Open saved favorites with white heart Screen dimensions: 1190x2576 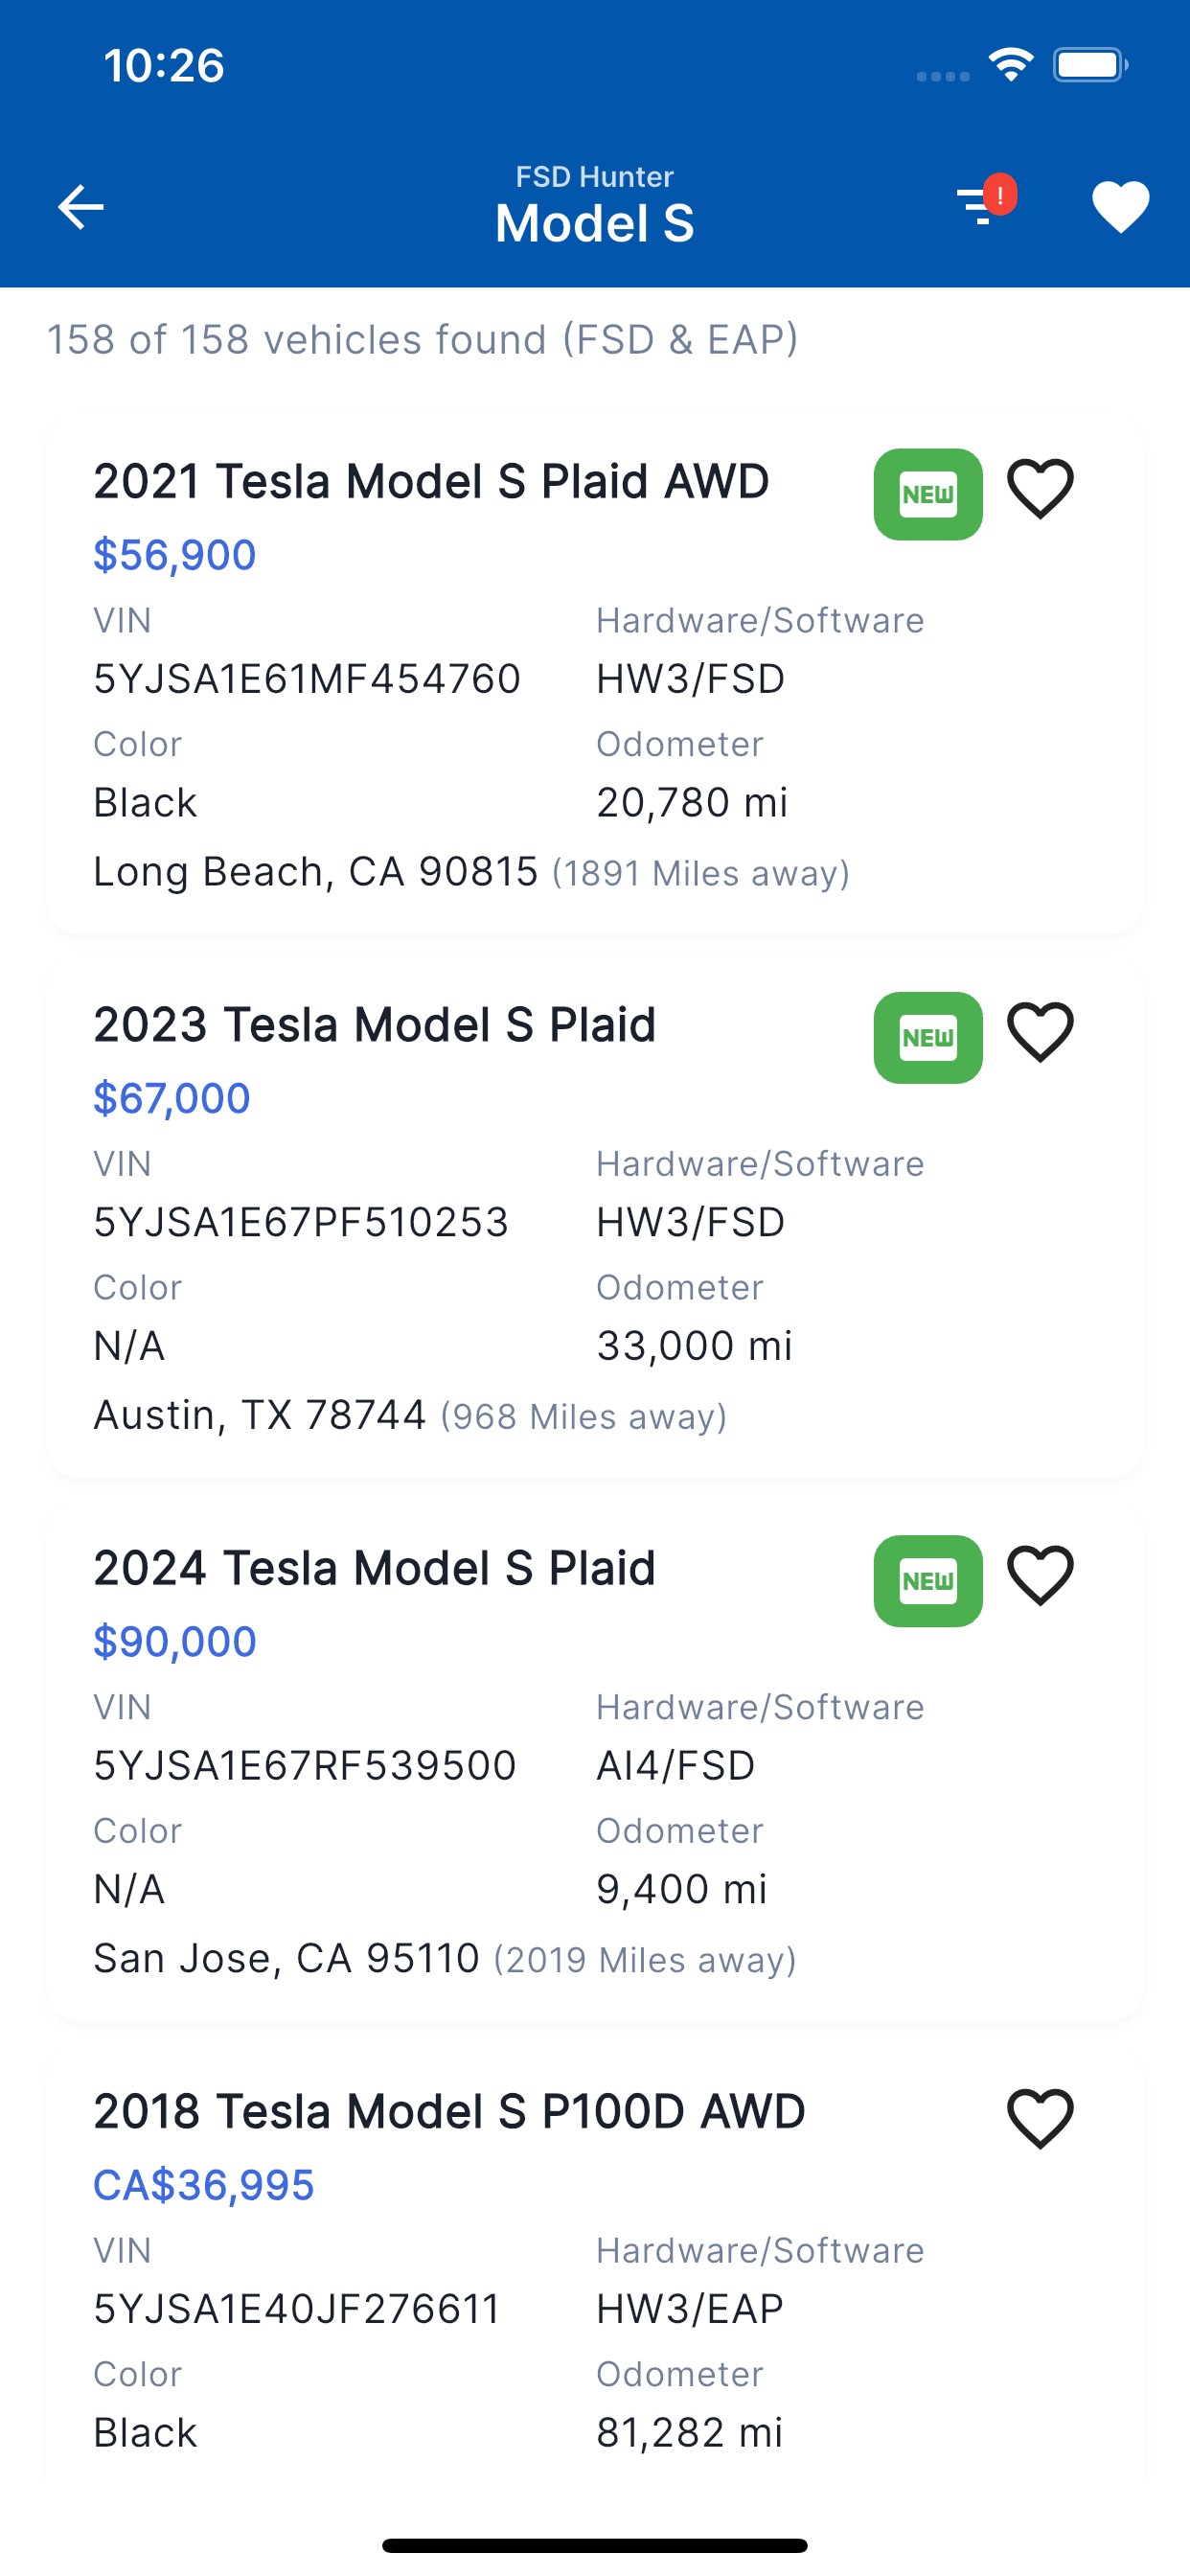pos(1120,207)
